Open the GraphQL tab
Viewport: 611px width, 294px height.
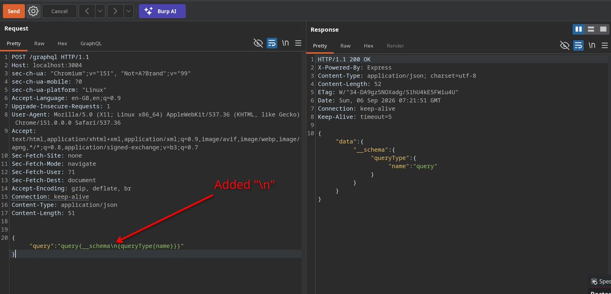pyautogui.click(x=91, y=44)
